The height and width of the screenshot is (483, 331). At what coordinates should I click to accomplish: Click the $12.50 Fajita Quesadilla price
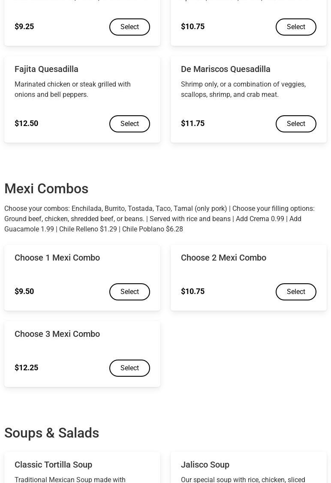[26, 123]
